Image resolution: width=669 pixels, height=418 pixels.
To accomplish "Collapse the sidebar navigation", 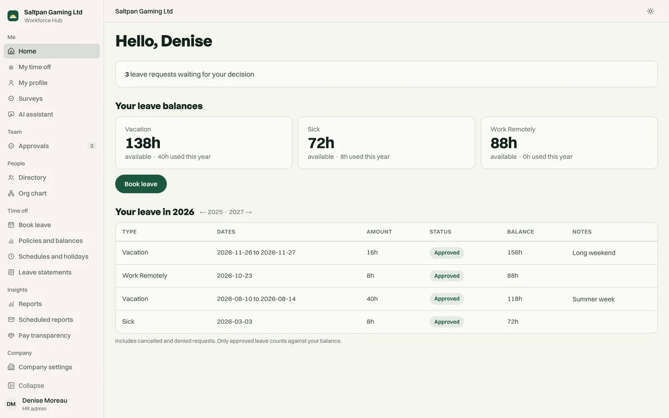I will (x=52, y=386).
